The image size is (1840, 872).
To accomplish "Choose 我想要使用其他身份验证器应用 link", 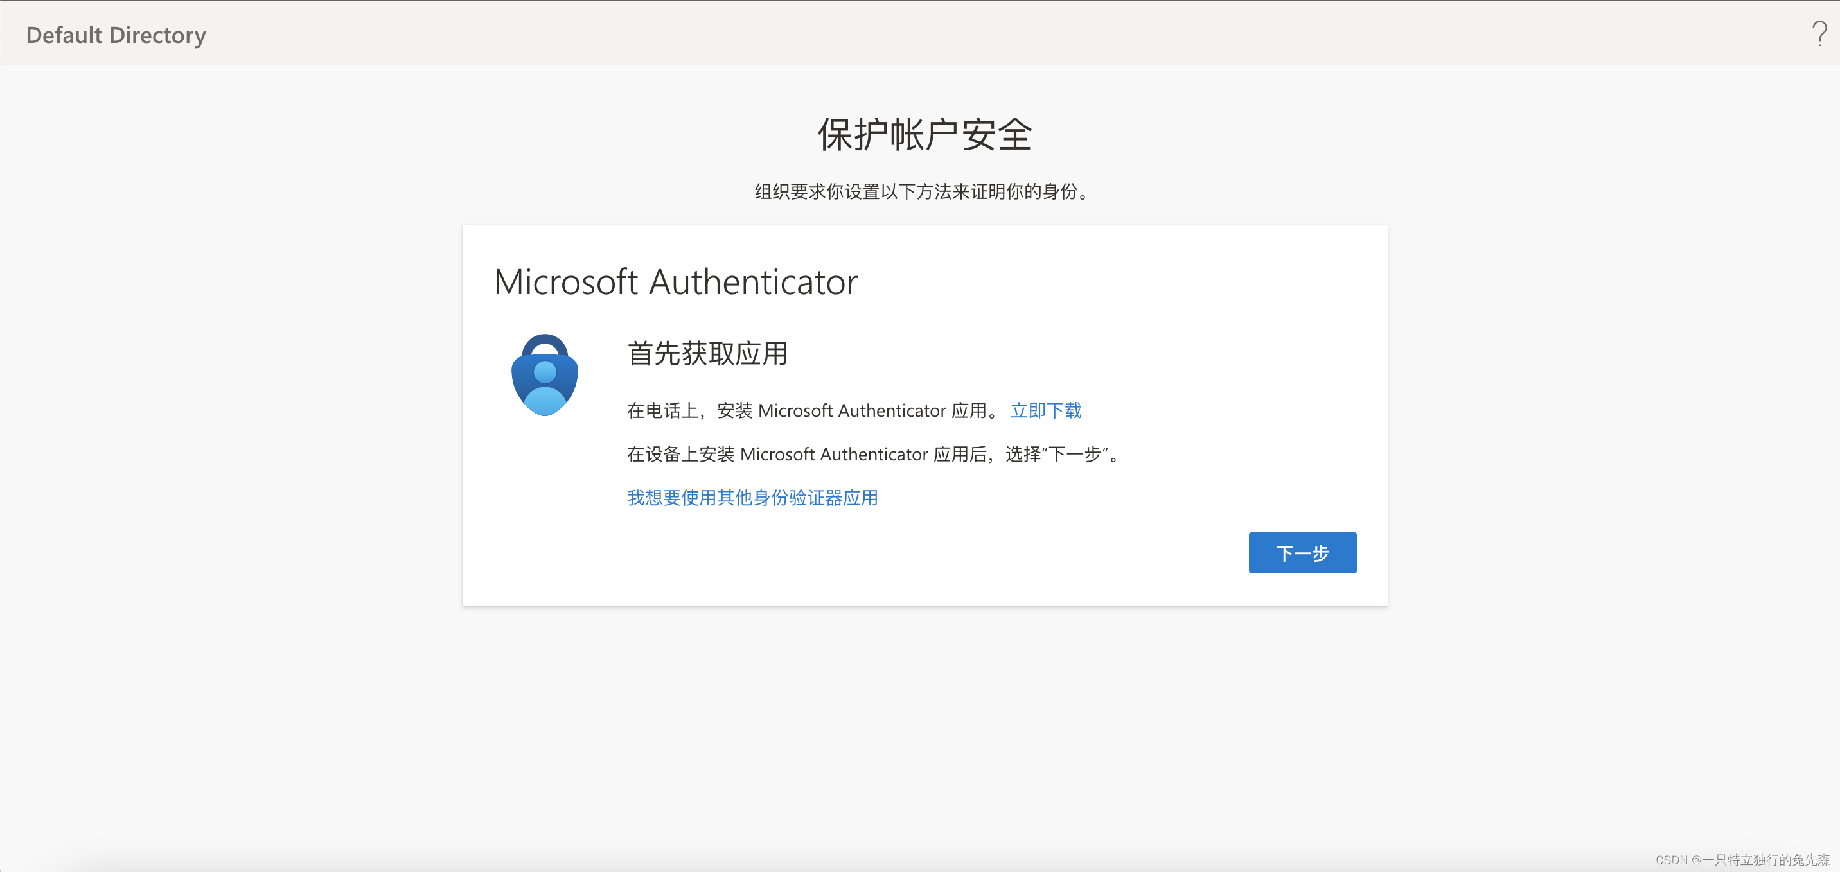I will click(752, 498).
